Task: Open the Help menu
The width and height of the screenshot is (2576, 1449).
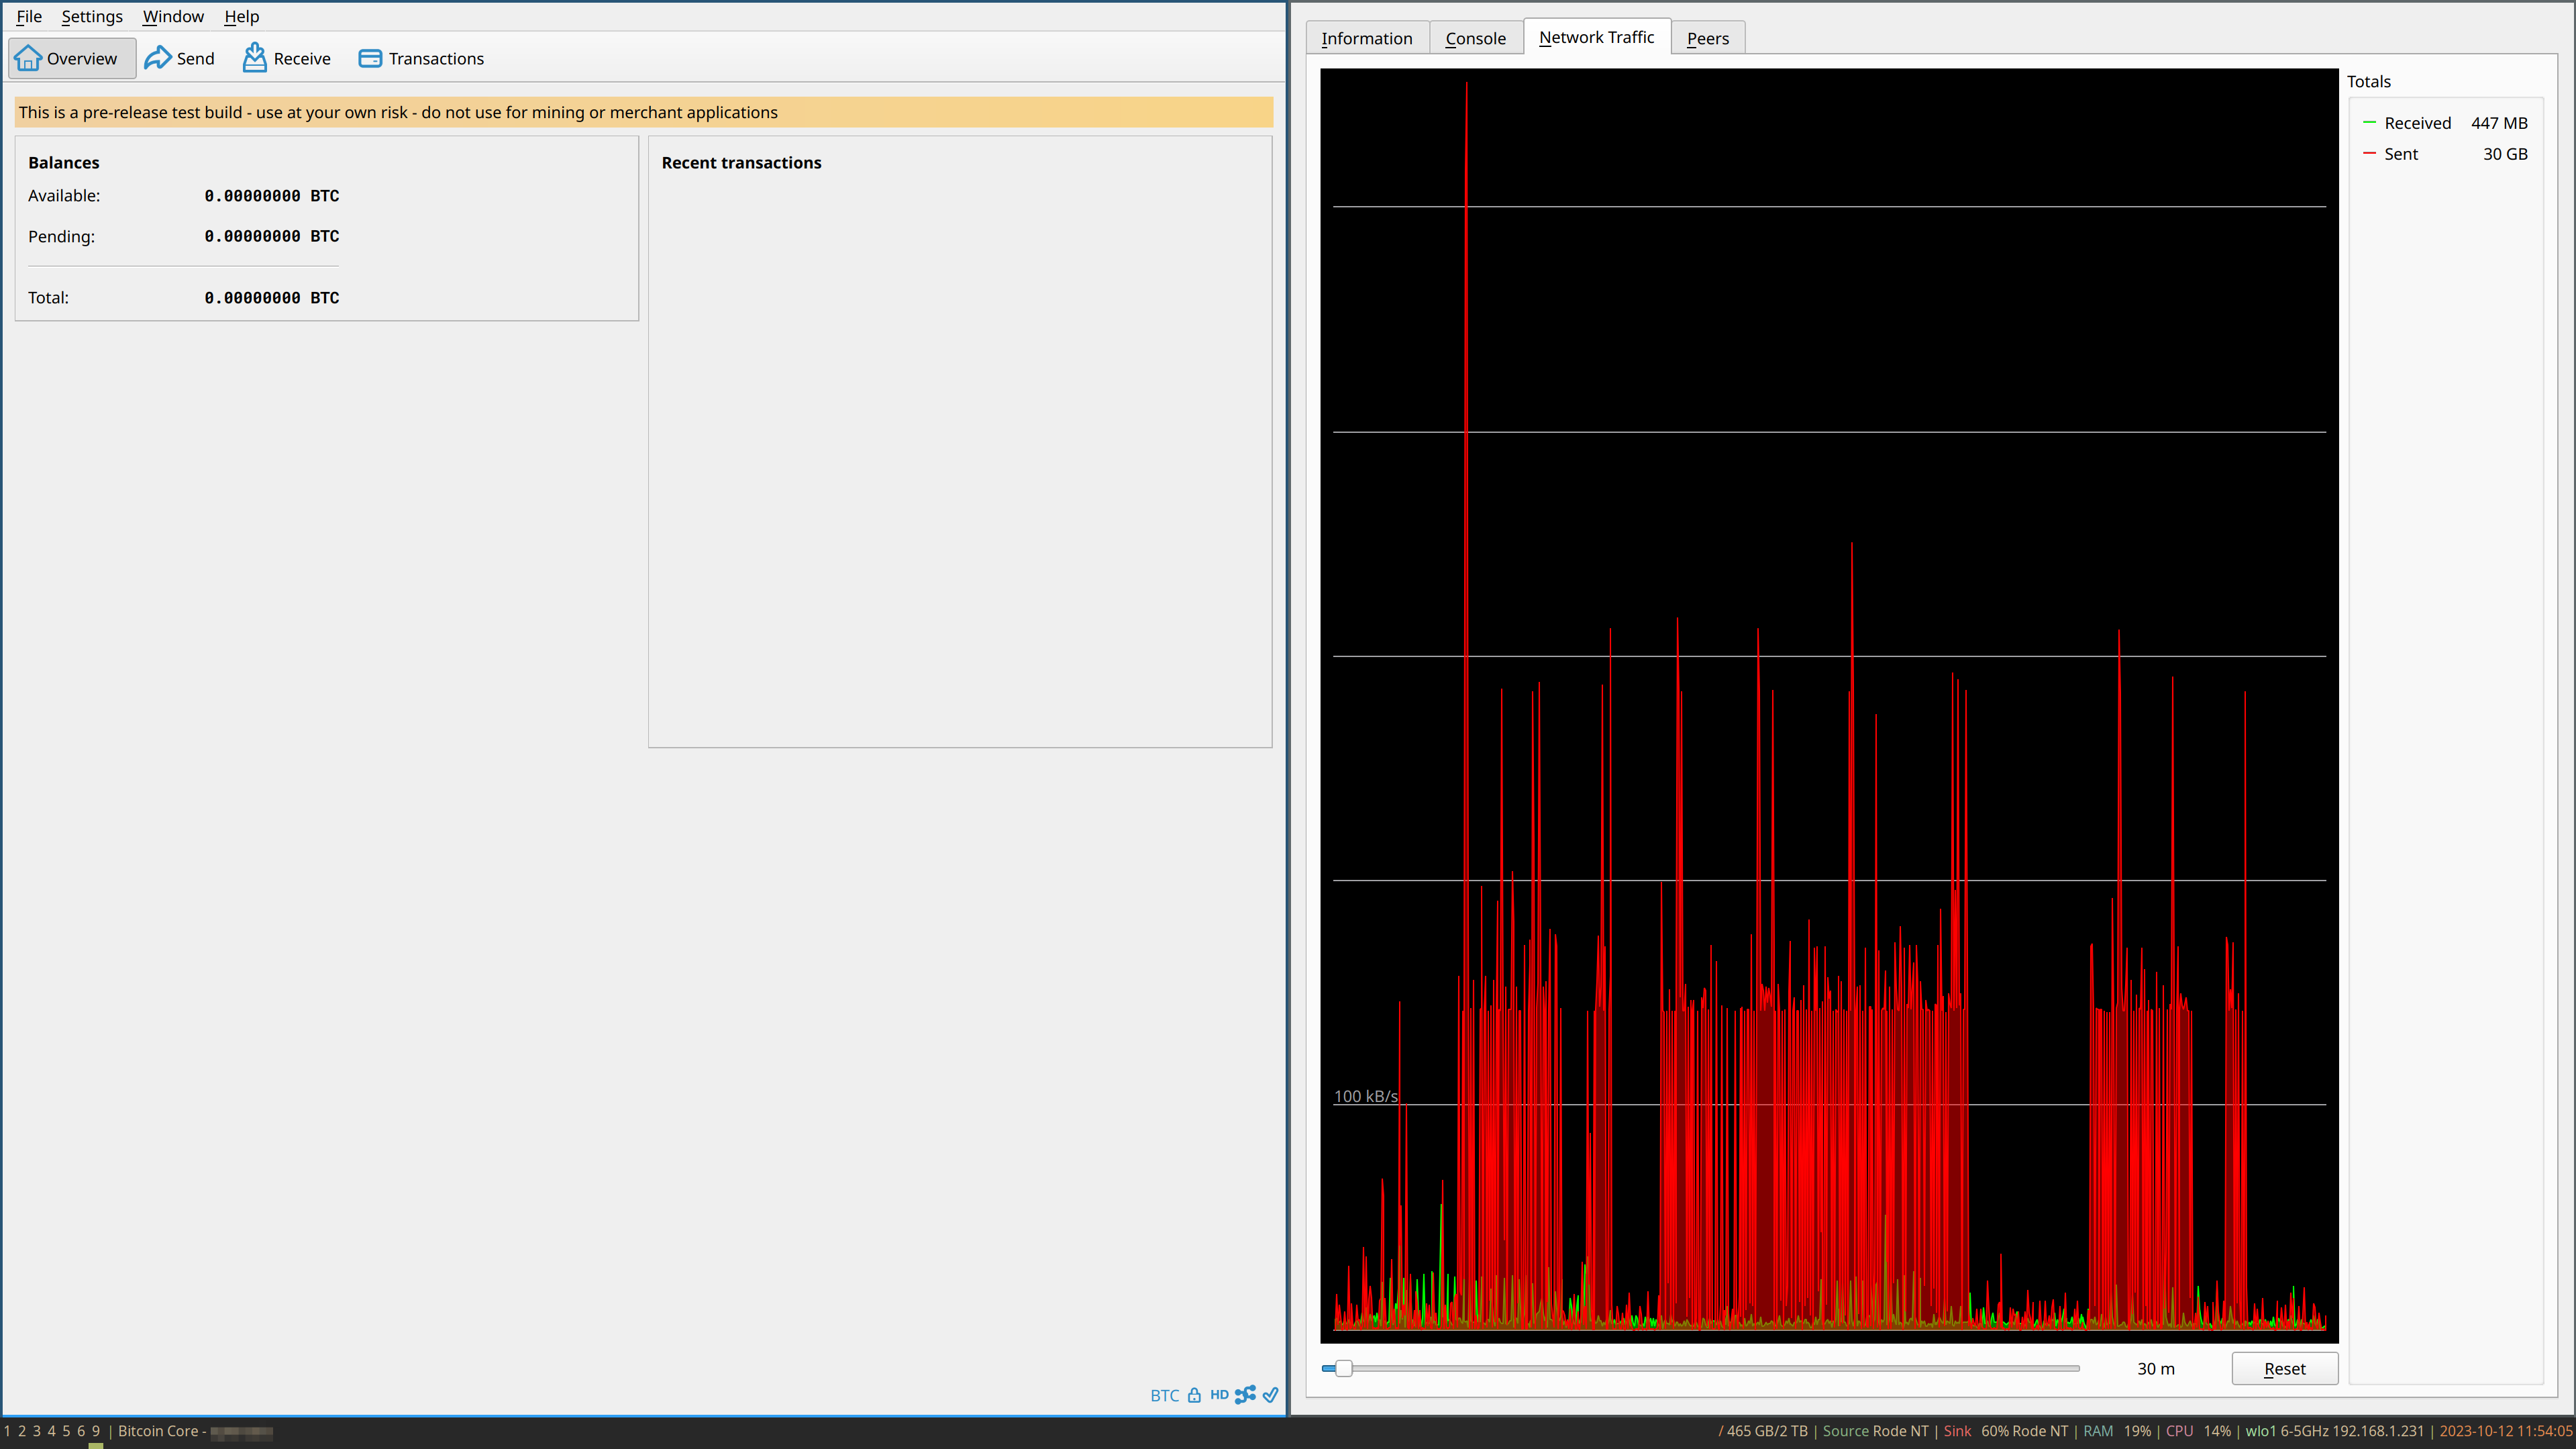Action: (241, 16)
